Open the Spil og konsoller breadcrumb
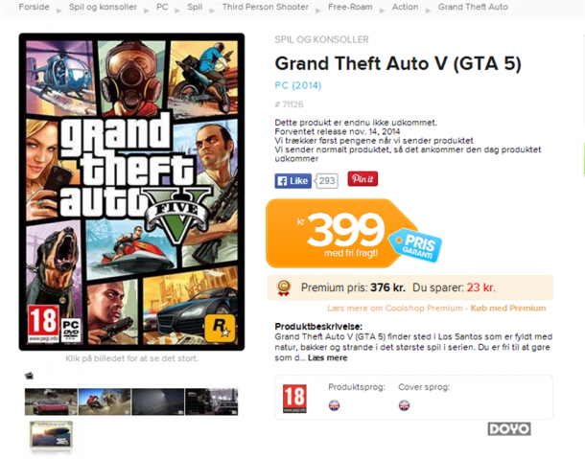 [x=103, y=7]
